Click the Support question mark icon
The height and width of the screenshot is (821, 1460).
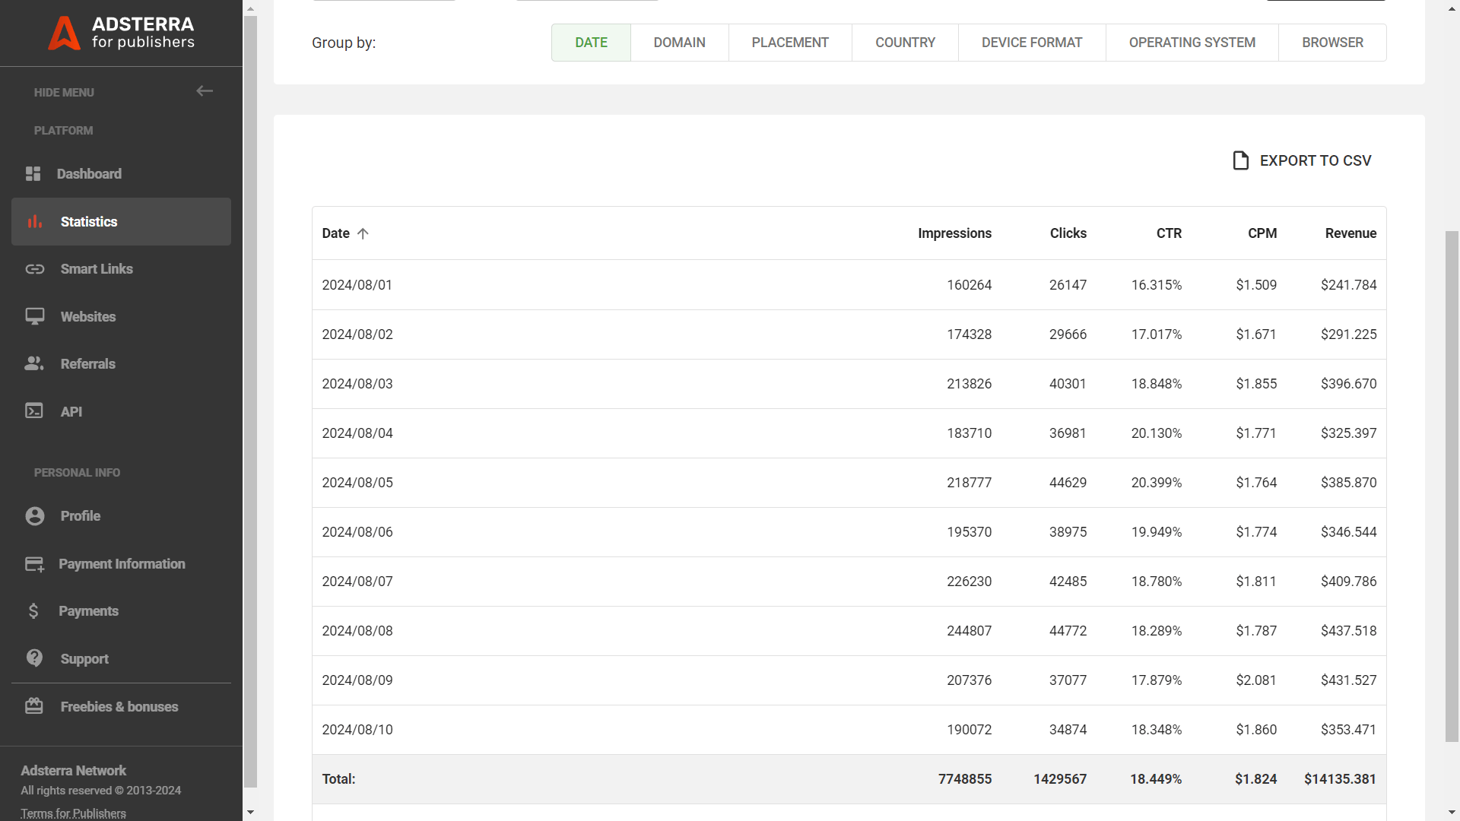34,658
